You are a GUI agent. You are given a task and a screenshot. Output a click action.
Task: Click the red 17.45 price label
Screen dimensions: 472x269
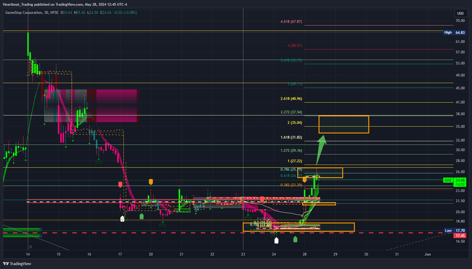click(x=460, y=236)
